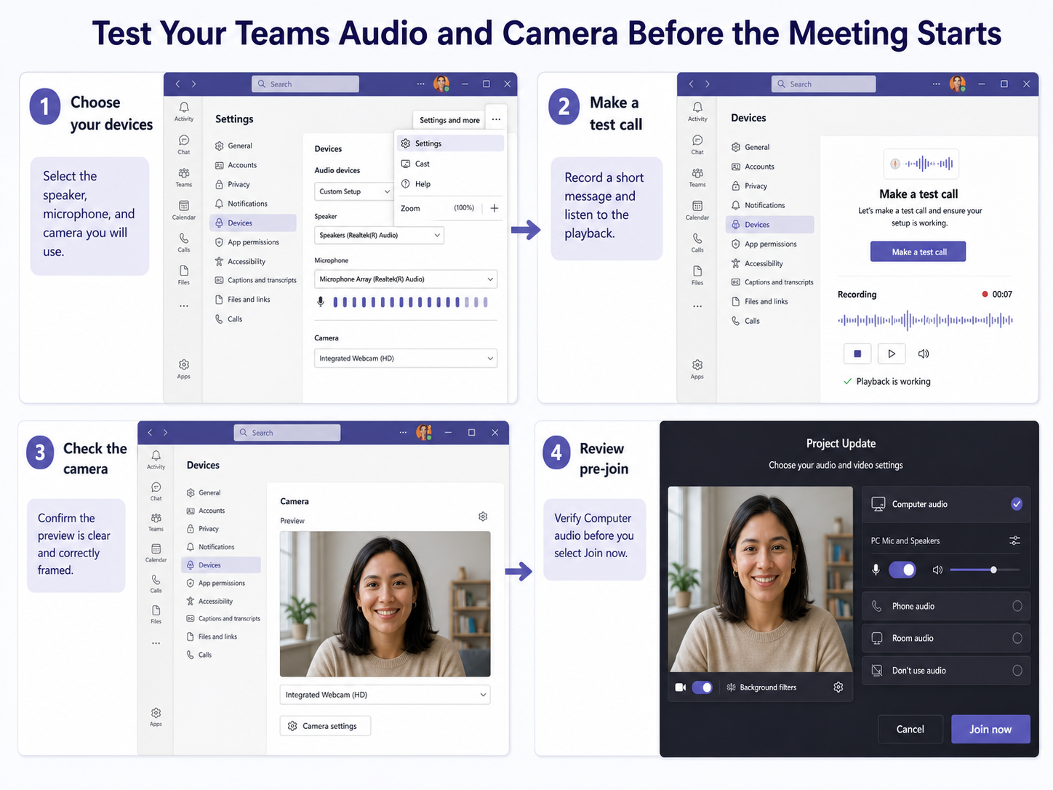1053x790 pixels.
Task: Click the recording waveform in step 2
Action: pos(925,319)
